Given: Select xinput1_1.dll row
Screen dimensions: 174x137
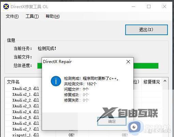Looking at the screenshot, I should pyautogui.click(x=26, y=135).
